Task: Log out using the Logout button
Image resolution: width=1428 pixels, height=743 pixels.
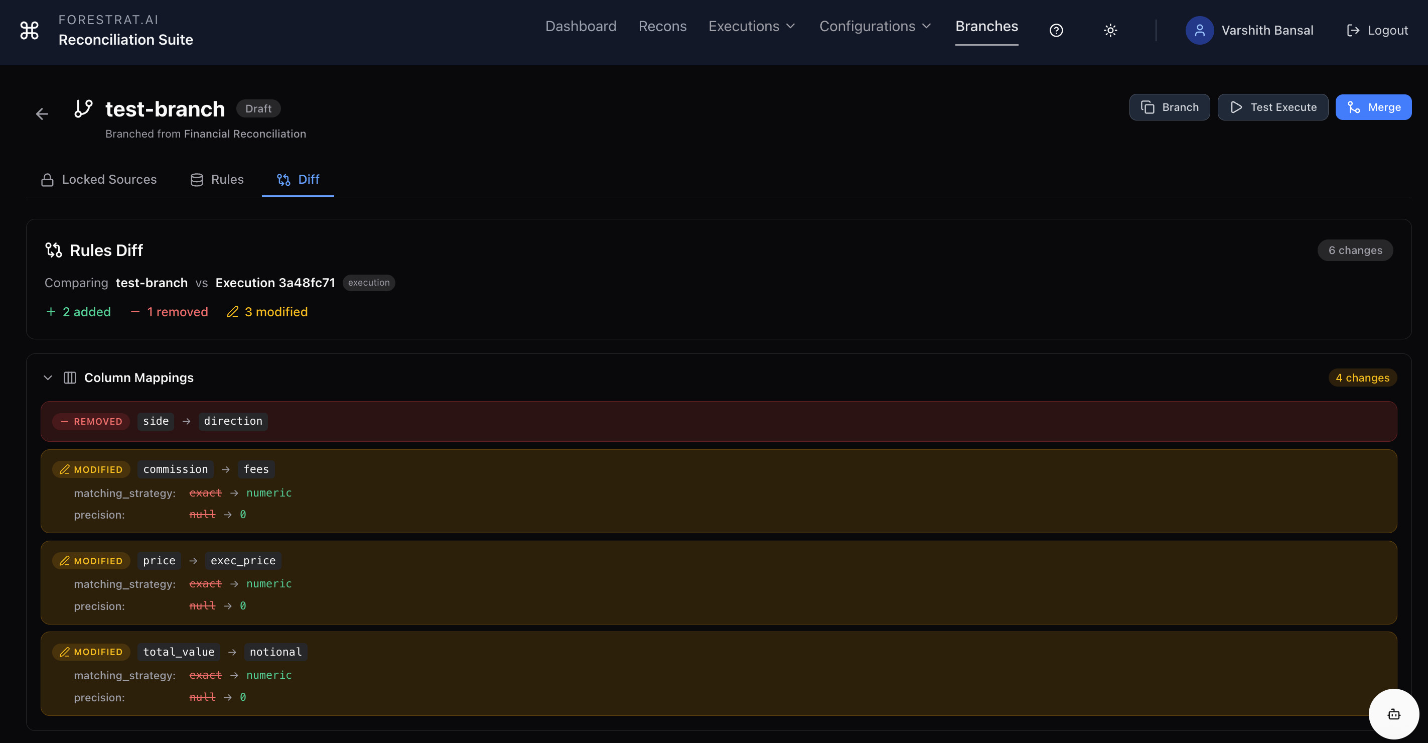Action: (x=1377, y=31)
